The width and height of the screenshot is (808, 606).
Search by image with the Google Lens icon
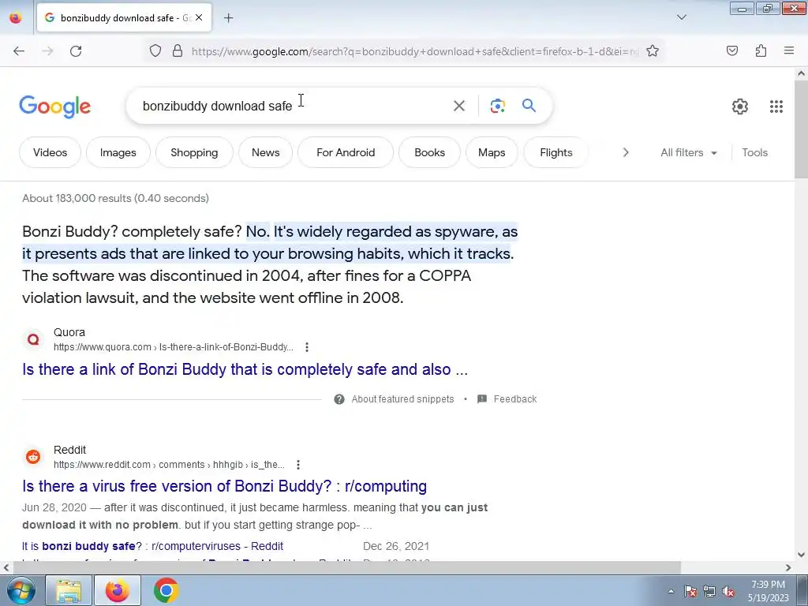click(497, 106)
